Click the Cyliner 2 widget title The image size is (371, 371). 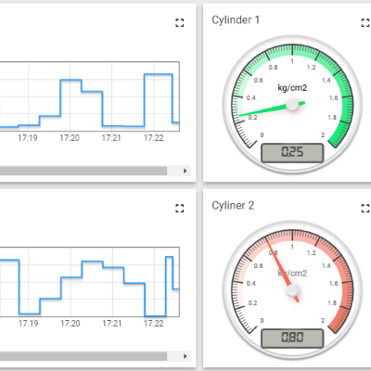pyautogui.click(x=233, y=206)
